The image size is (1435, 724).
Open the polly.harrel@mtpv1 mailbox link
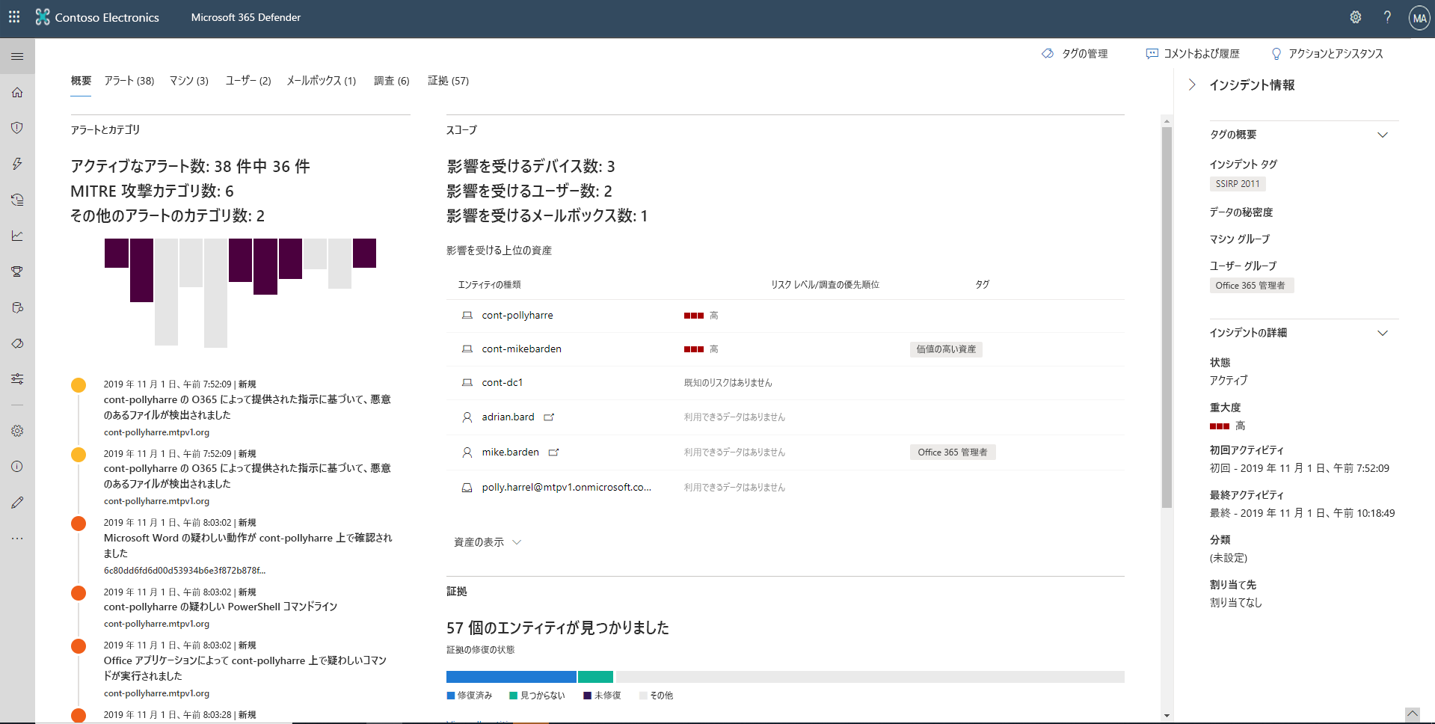click(x=567, y=488)
